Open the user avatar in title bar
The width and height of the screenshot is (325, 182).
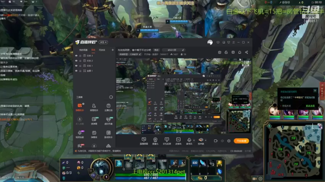(210, 42)
